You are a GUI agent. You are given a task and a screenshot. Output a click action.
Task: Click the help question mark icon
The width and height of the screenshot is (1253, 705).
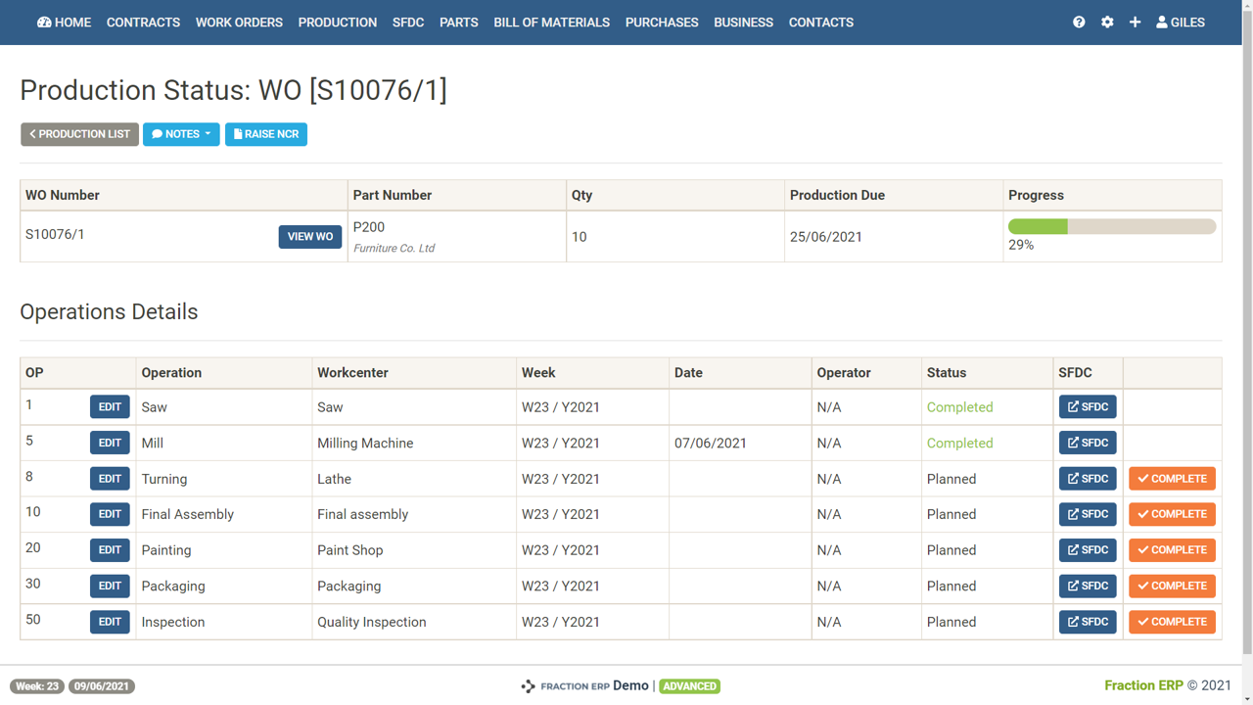point(1079,23)
